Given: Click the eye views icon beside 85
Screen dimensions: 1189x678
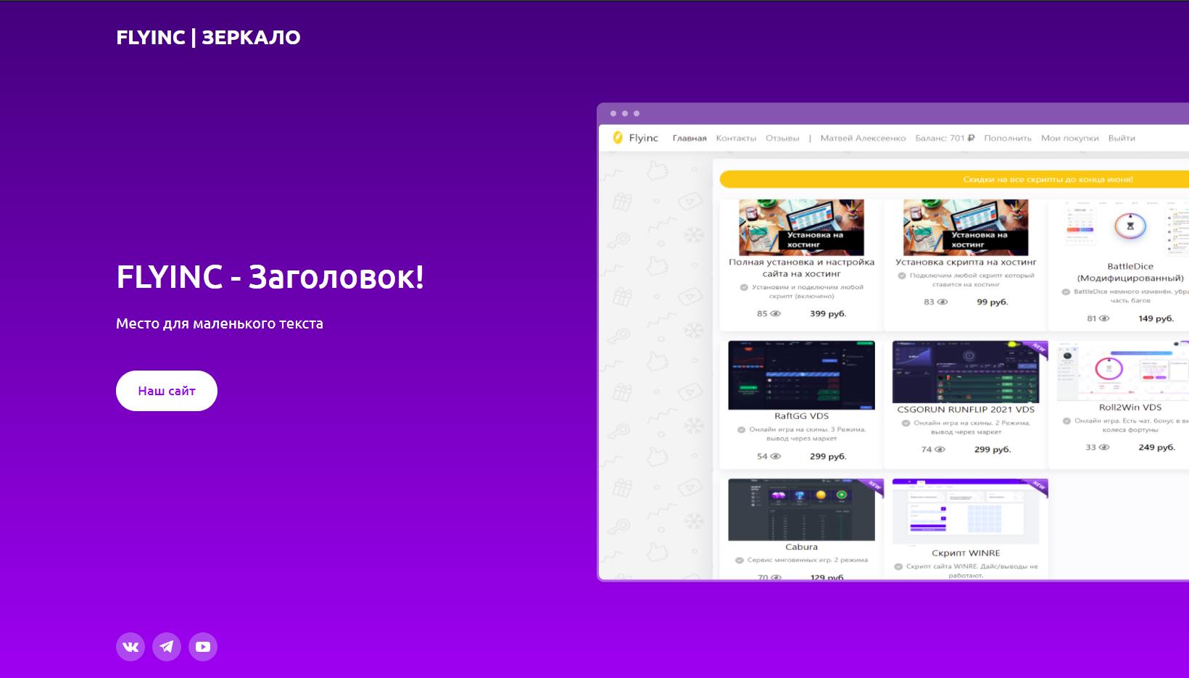Looking at the screenshot, I should tap(776, 314).
